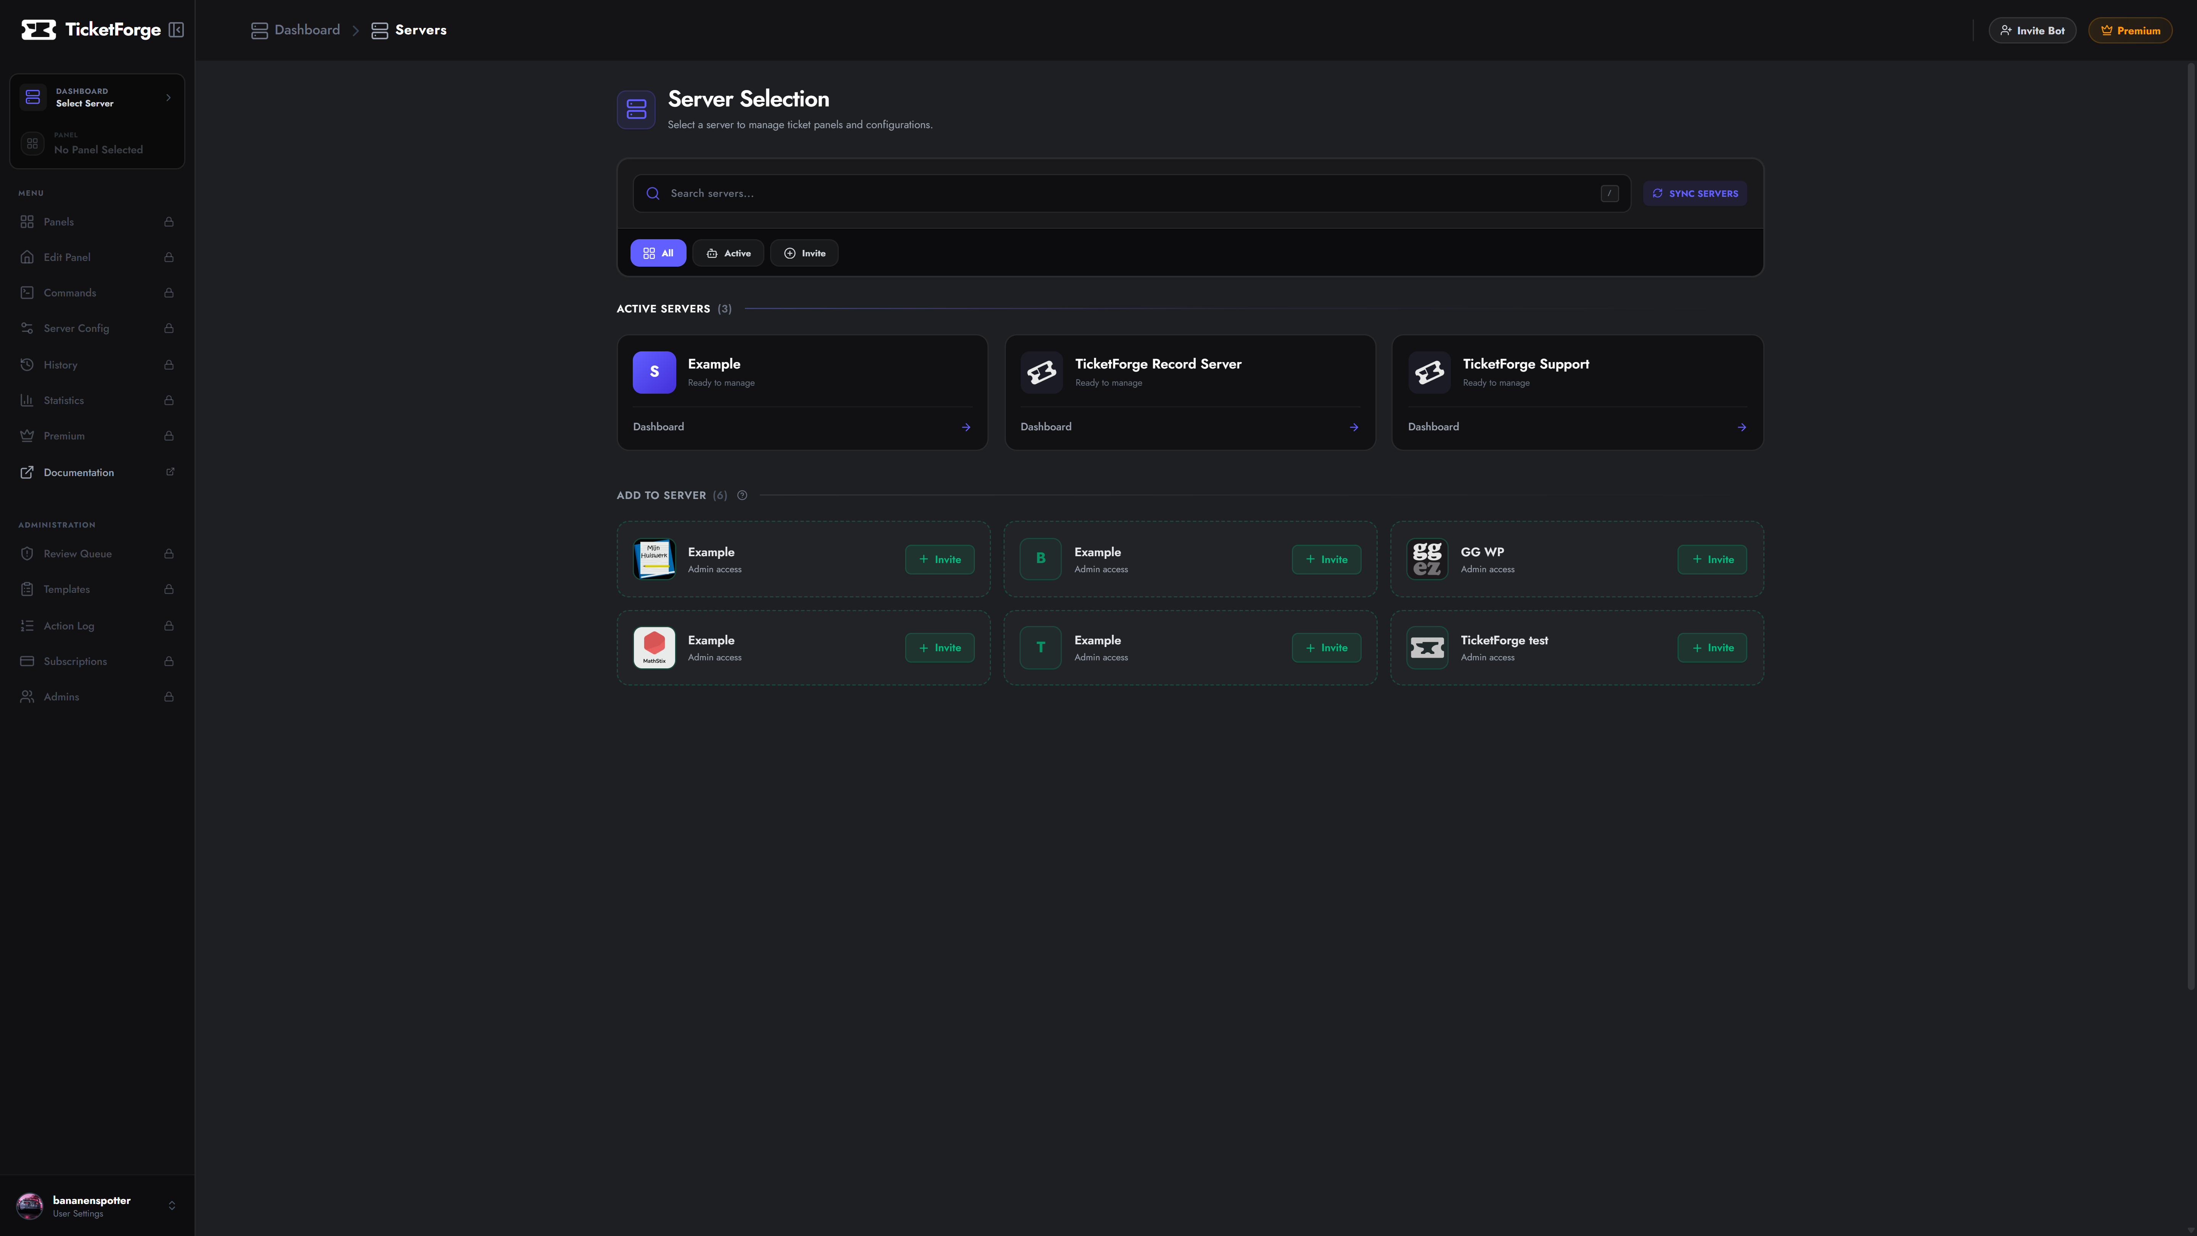Open the Example active server with S avatar
The image size is (2197, 1236).
tap(803, 393)
